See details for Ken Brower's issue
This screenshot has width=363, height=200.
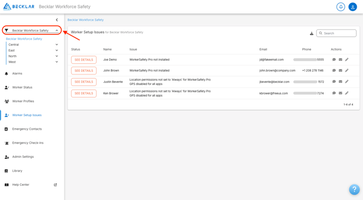pos(84,93)
